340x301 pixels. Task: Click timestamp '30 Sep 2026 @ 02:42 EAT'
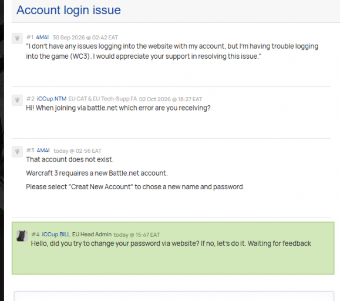click(85, 38)
